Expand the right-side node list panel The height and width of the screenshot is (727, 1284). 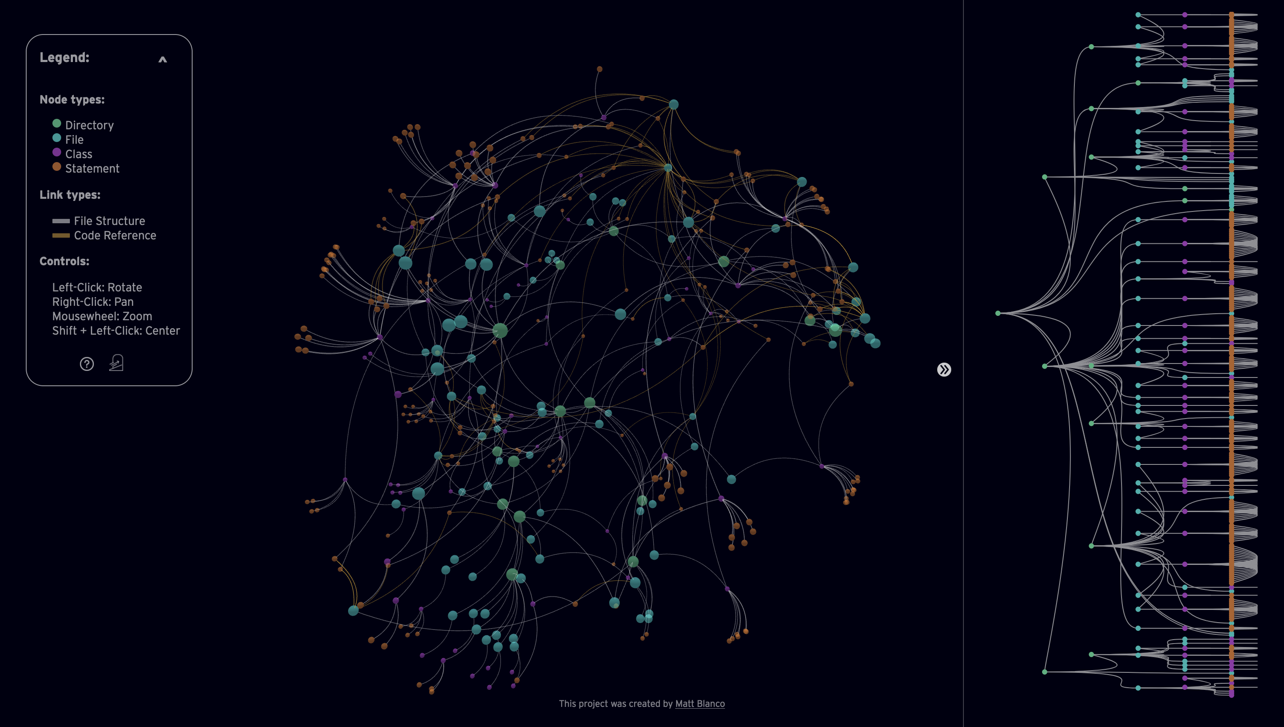(945, 369)
